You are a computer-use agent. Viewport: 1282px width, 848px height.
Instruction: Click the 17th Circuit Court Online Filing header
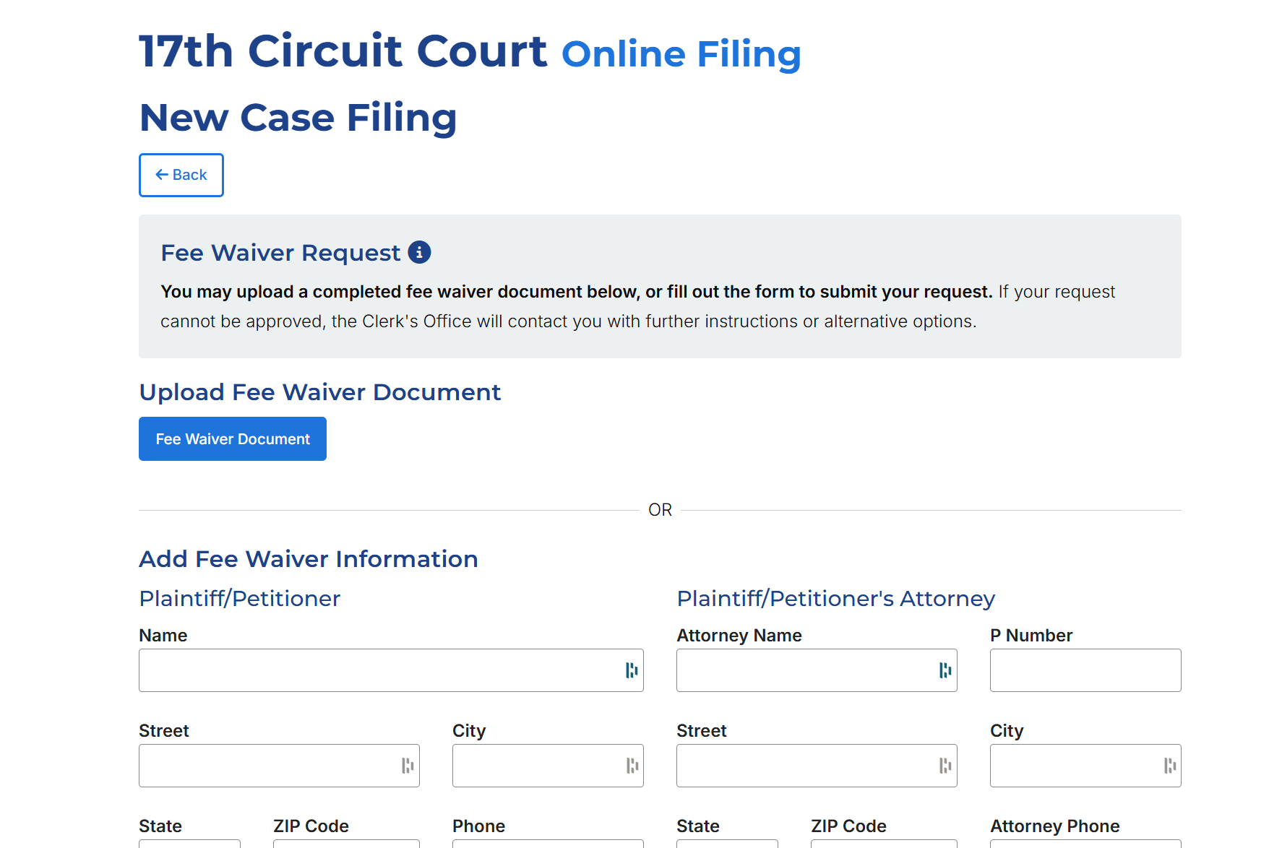pos(470,52)
